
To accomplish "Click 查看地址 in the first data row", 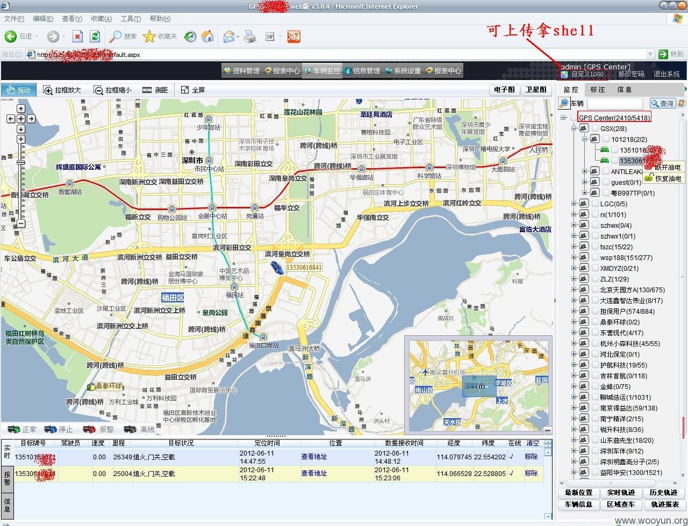I will [x=314, y=457].
